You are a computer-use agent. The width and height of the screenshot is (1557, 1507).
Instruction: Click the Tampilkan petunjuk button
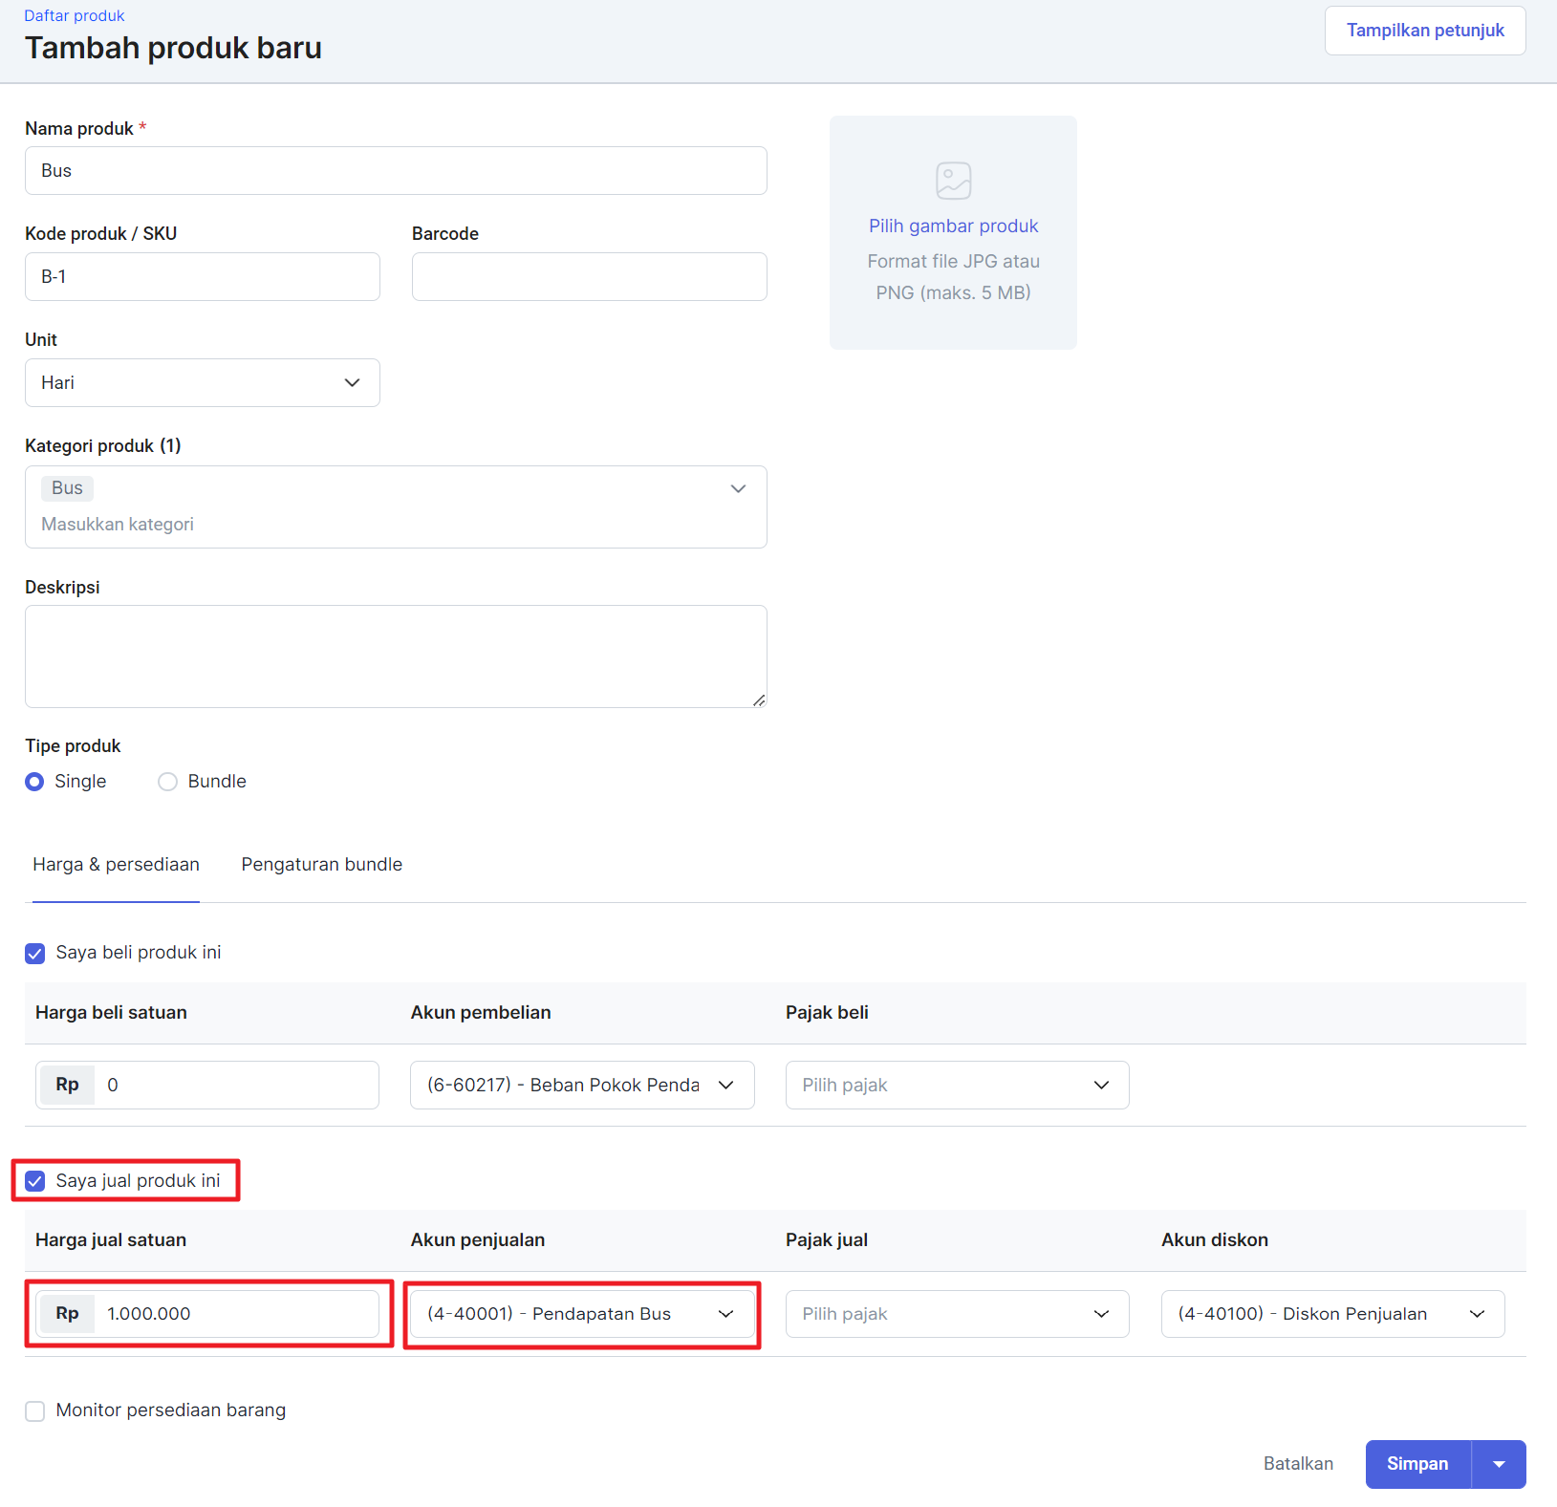coord(1425,31)
